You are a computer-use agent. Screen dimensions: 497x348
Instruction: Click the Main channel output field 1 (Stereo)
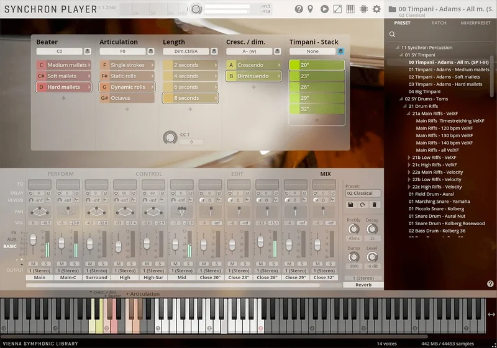click(x=40, y=271)
